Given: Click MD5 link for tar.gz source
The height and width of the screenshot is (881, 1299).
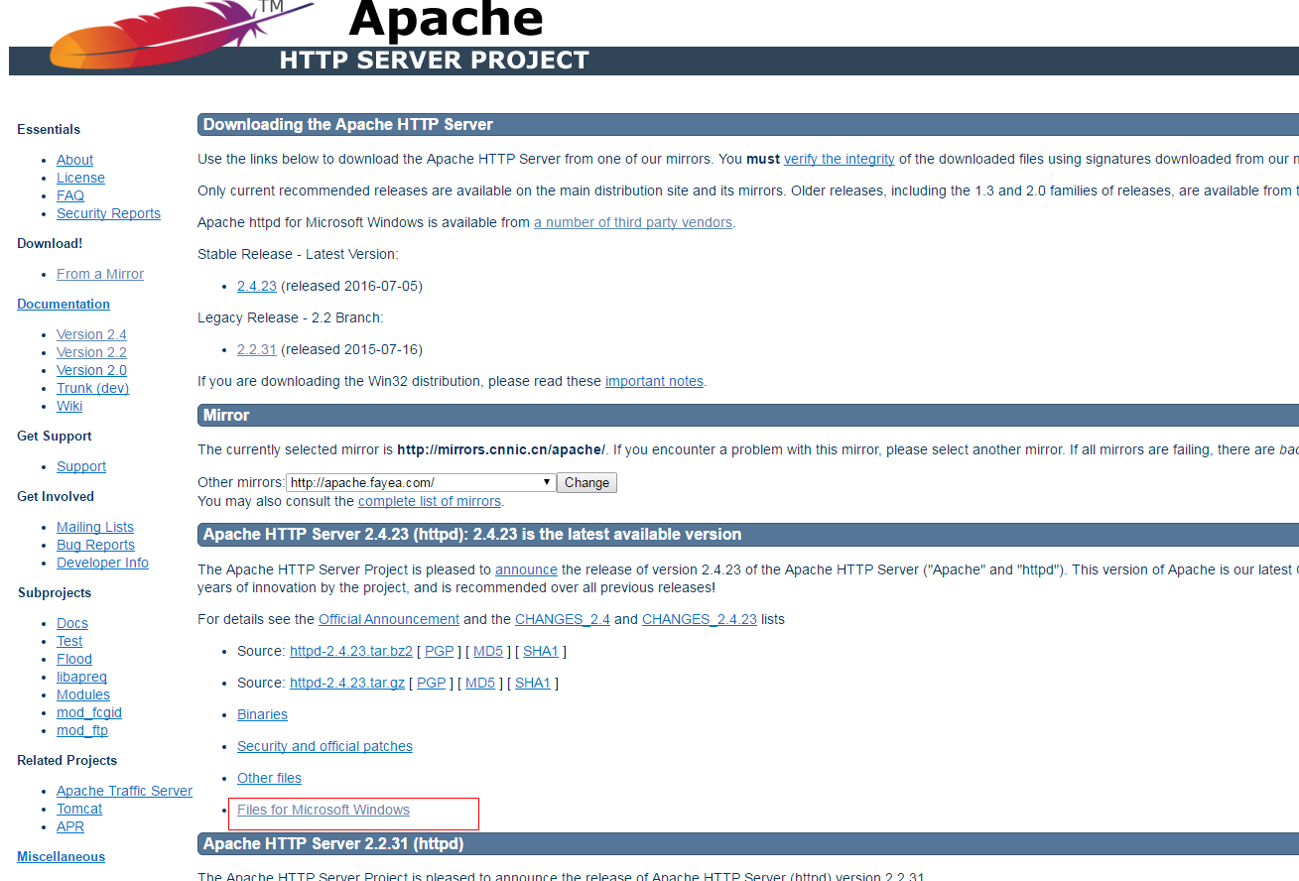Looking at the screenshot, I should tap(480, 683).
